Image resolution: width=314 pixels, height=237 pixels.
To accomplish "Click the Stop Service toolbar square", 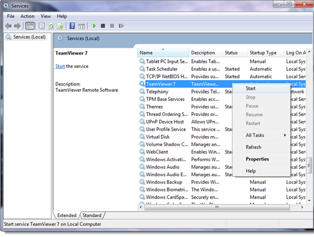I will [x=103, y=26].
